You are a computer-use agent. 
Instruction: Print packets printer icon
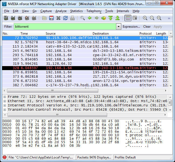(72, 18)
